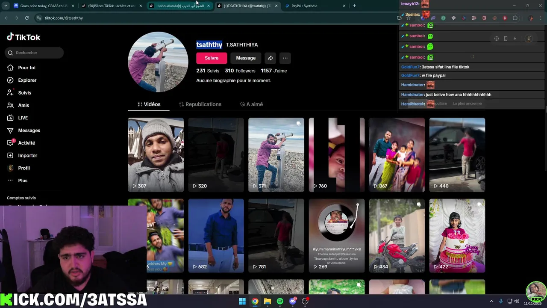
Task: Open the music record video with 269 views
Action: pyautogui.click(x=337, y=236)
